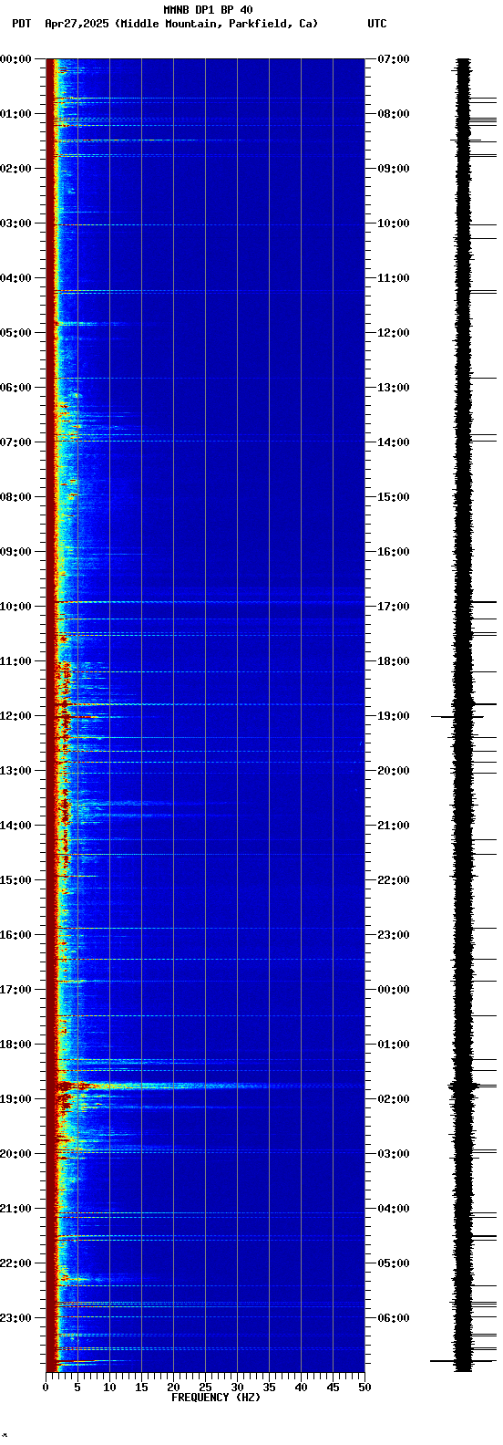
Task: Click the UTC axis label "05:00"
Action: tap(394, 1263)
